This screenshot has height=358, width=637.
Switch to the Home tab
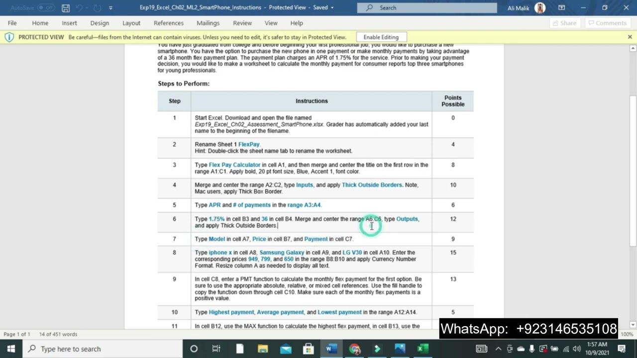click(40, 23)
